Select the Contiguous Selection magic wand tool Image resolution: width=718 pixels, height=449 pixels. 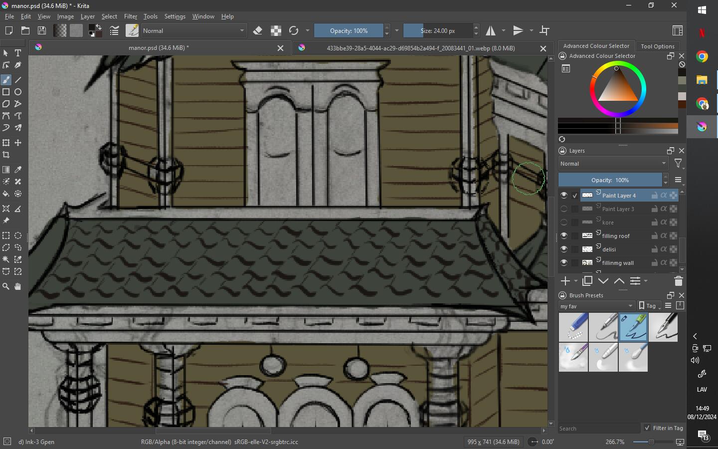coord(6,259)
